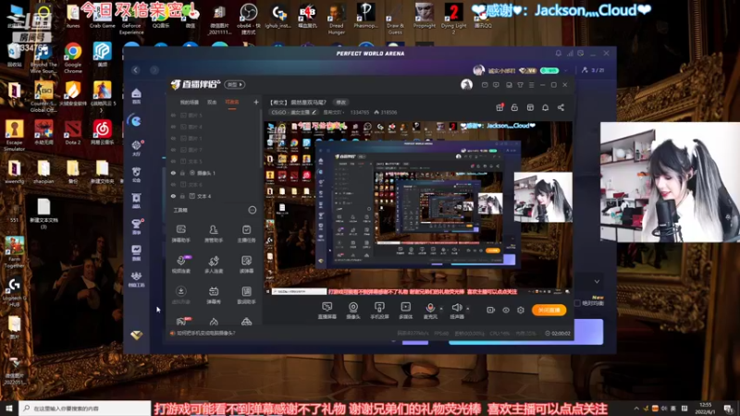Select the 图片 7 layer row
740x416 pixels.
(215, 150)
